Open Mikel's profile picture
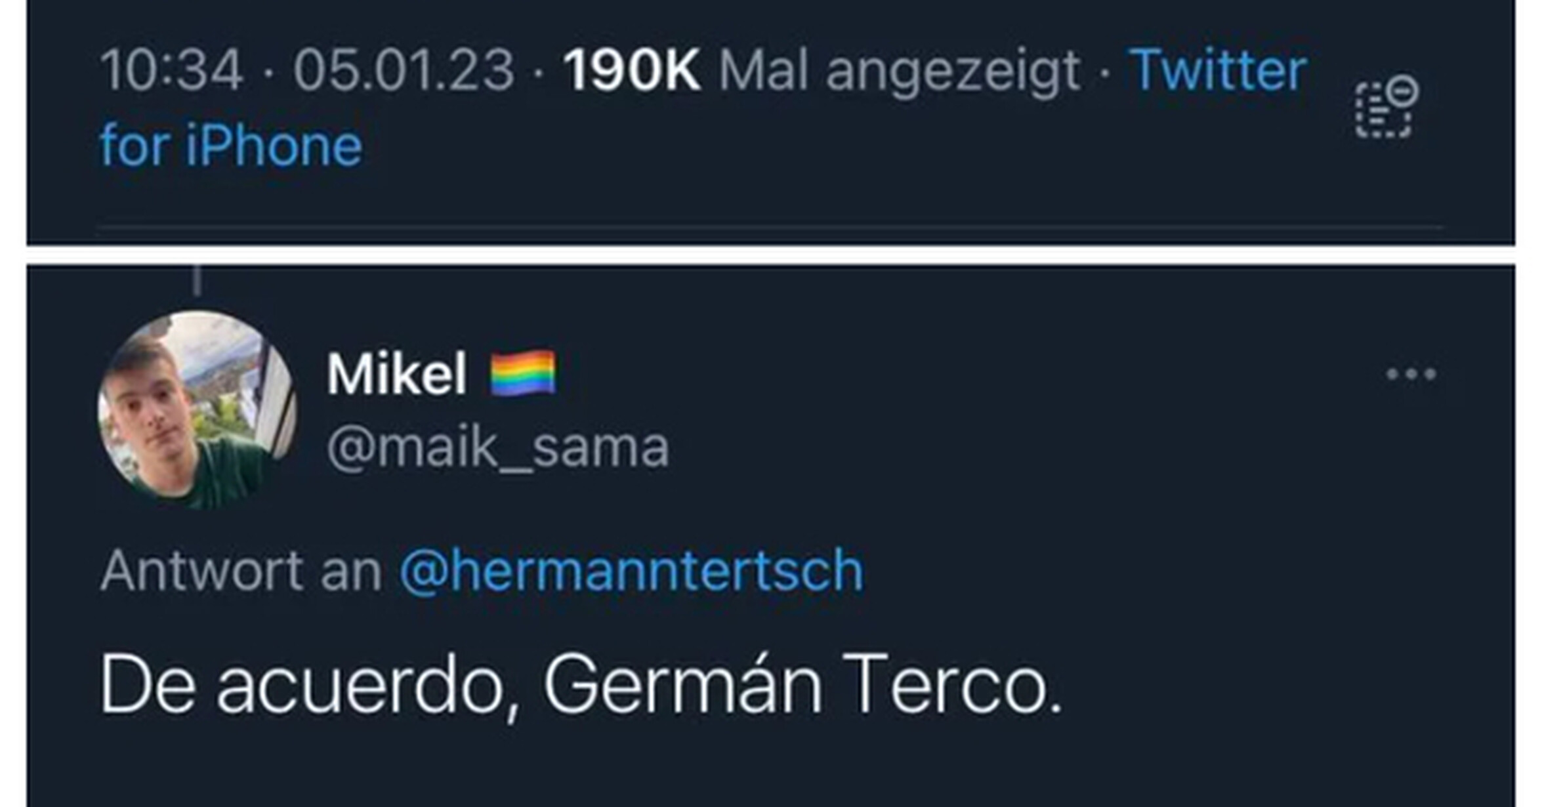Screen dimensions: 1542x807 coord(197,409)
